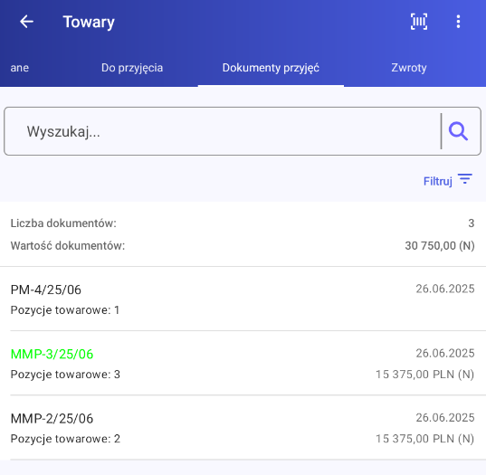Select the Pozycje towarowe: 2 entry
The height and width of the screenshot is (475, 486).
coord(65,439)
